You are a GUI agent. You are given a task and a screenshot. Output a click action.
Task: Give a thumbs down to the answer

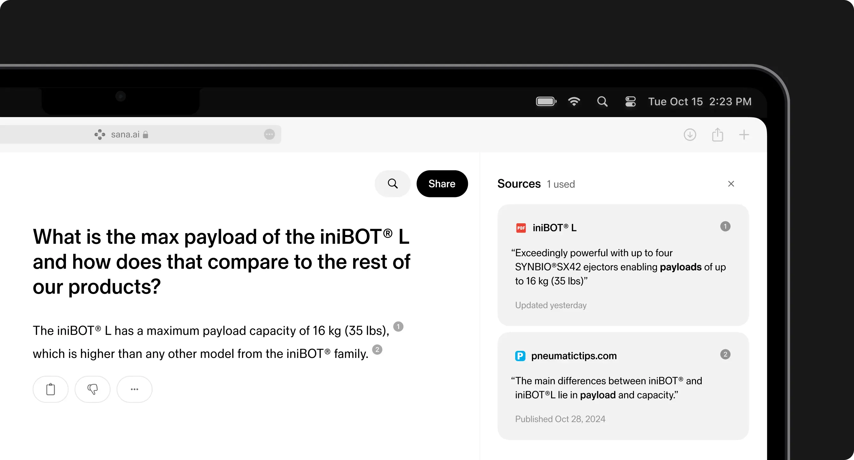(x=92, y=389)
